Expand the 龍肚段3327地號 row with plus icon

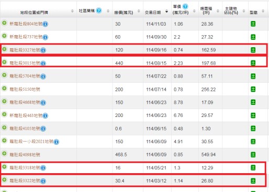point(4,49)
